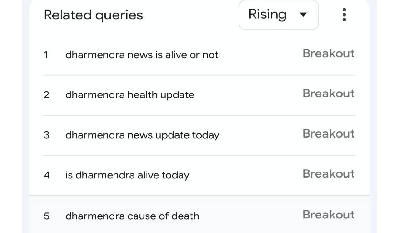Screen dimensions: 414x233
Task: Open query dharmendra news is alive or not
Action: 142,55
